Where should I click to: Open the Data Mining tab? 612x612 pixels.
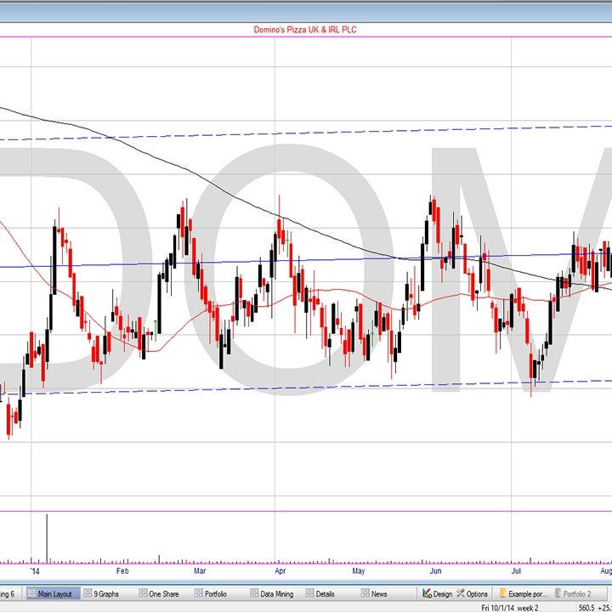coord(272,593)
